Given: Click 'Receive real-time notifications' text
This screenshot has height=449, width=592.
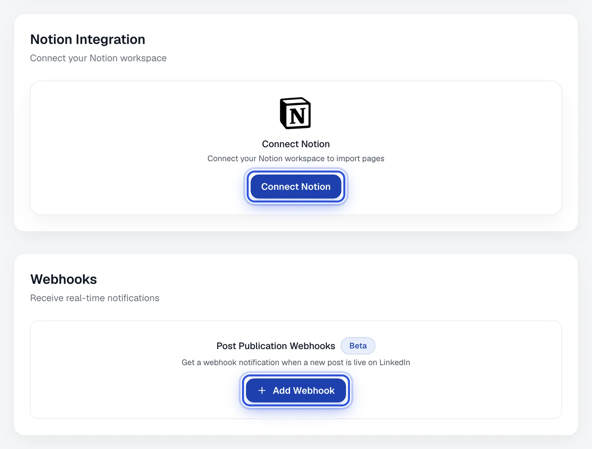Looking at the screenshot, I should click(x=95, y=298).
